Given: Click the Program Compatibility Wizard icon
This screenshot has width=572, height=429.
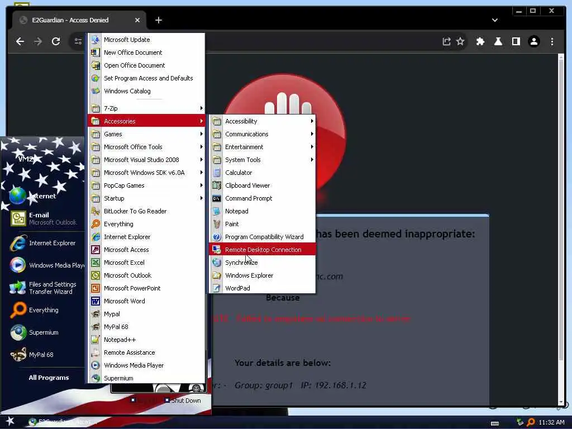Looking at the screenshot, I should pos(217,237).
